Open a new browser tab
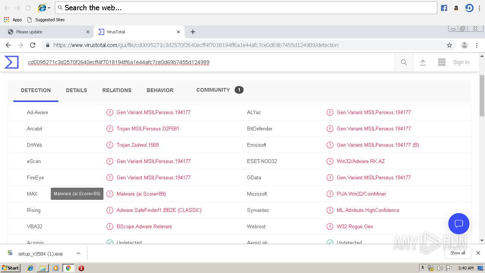This screenshot has height=273, width=485. pyautogui.click(x=193, y=32)
